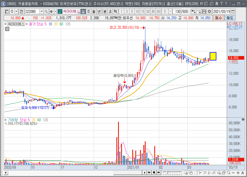Click the scroll right arrow at bottom
Viewport: 247px width, 177px height.
[x=145, y=173]
